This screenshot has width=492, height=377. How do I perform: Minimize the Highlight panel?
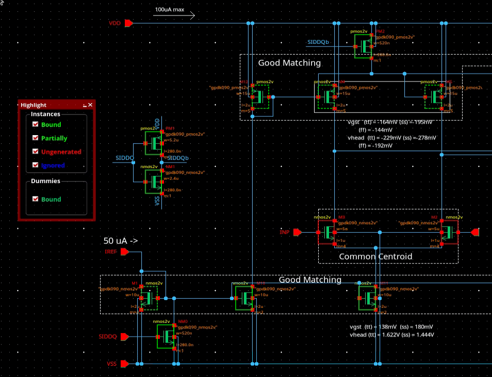point(85,105)
